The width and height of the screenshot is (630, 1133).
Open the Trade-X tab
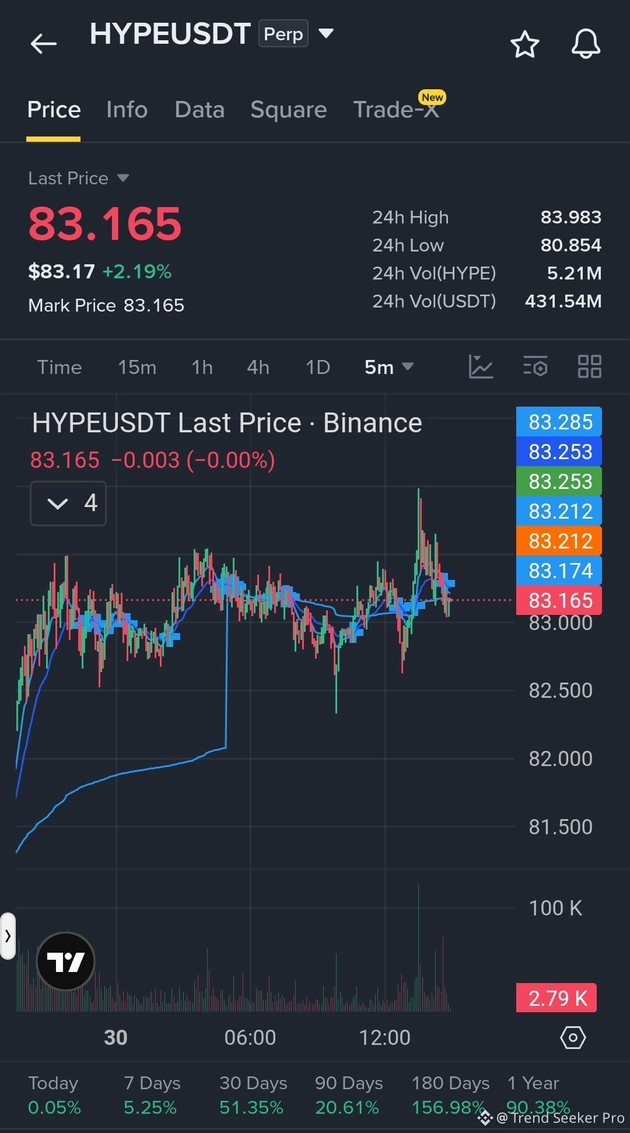click(x=397, y=109)
